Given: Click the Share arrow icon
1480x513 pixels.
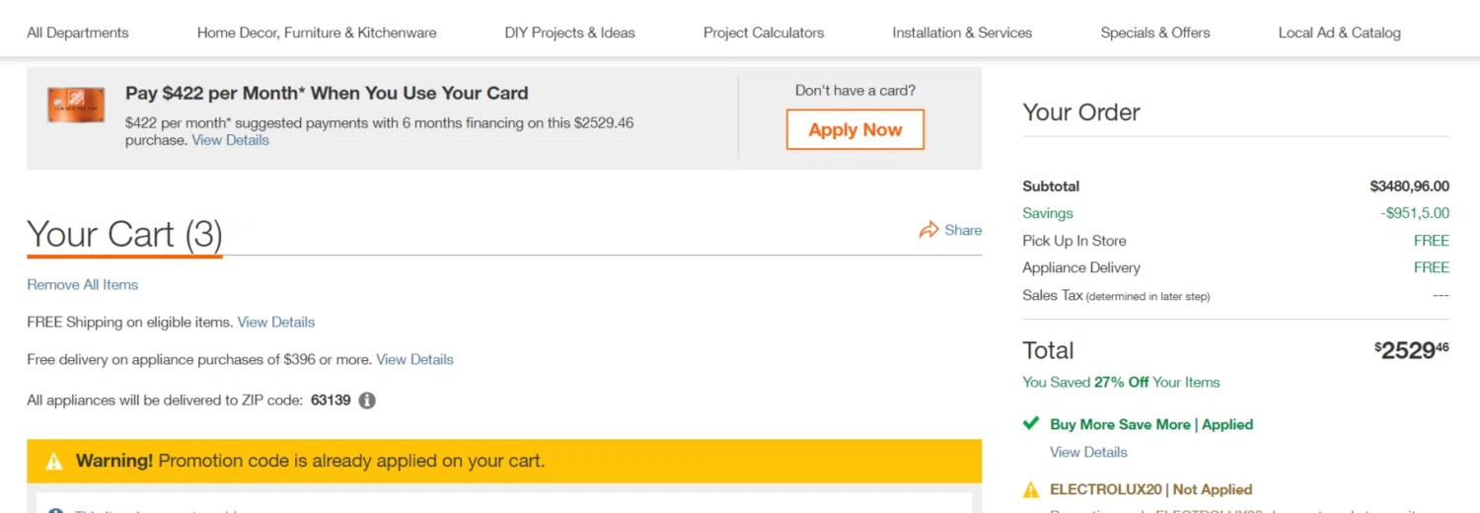Looking at the screenshot, I should [928, 230].
